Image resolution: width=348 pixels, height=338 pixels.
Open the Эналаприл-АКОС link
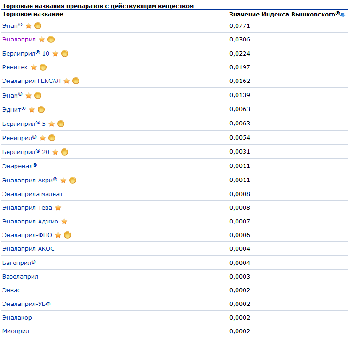28,248
